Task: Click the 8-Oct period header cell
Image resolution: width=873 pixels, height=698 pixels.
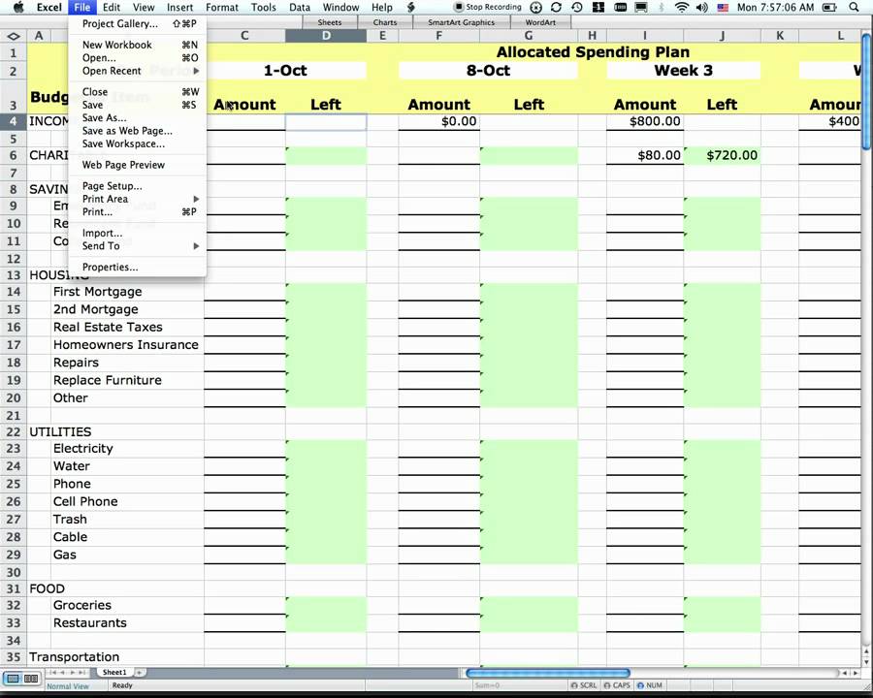Action: (x=488, y=71)
